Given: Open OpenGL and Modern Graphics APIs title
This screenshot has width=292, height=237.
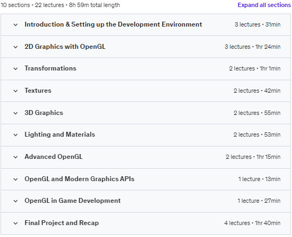Looking at the screenshot, I should pos(79,179).
